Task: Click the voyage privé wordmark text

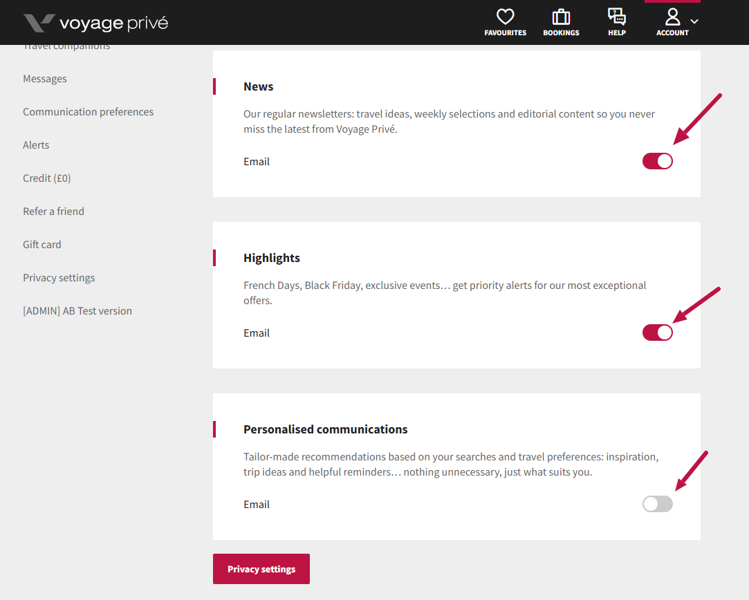Action: click(x=113, y=24)
